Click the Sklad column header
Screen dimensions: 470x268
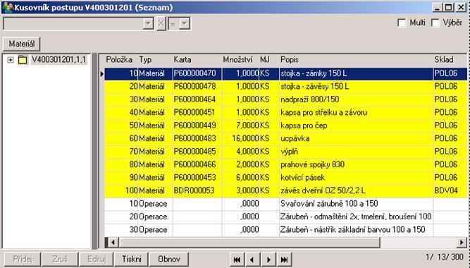(x=444, y=60)
